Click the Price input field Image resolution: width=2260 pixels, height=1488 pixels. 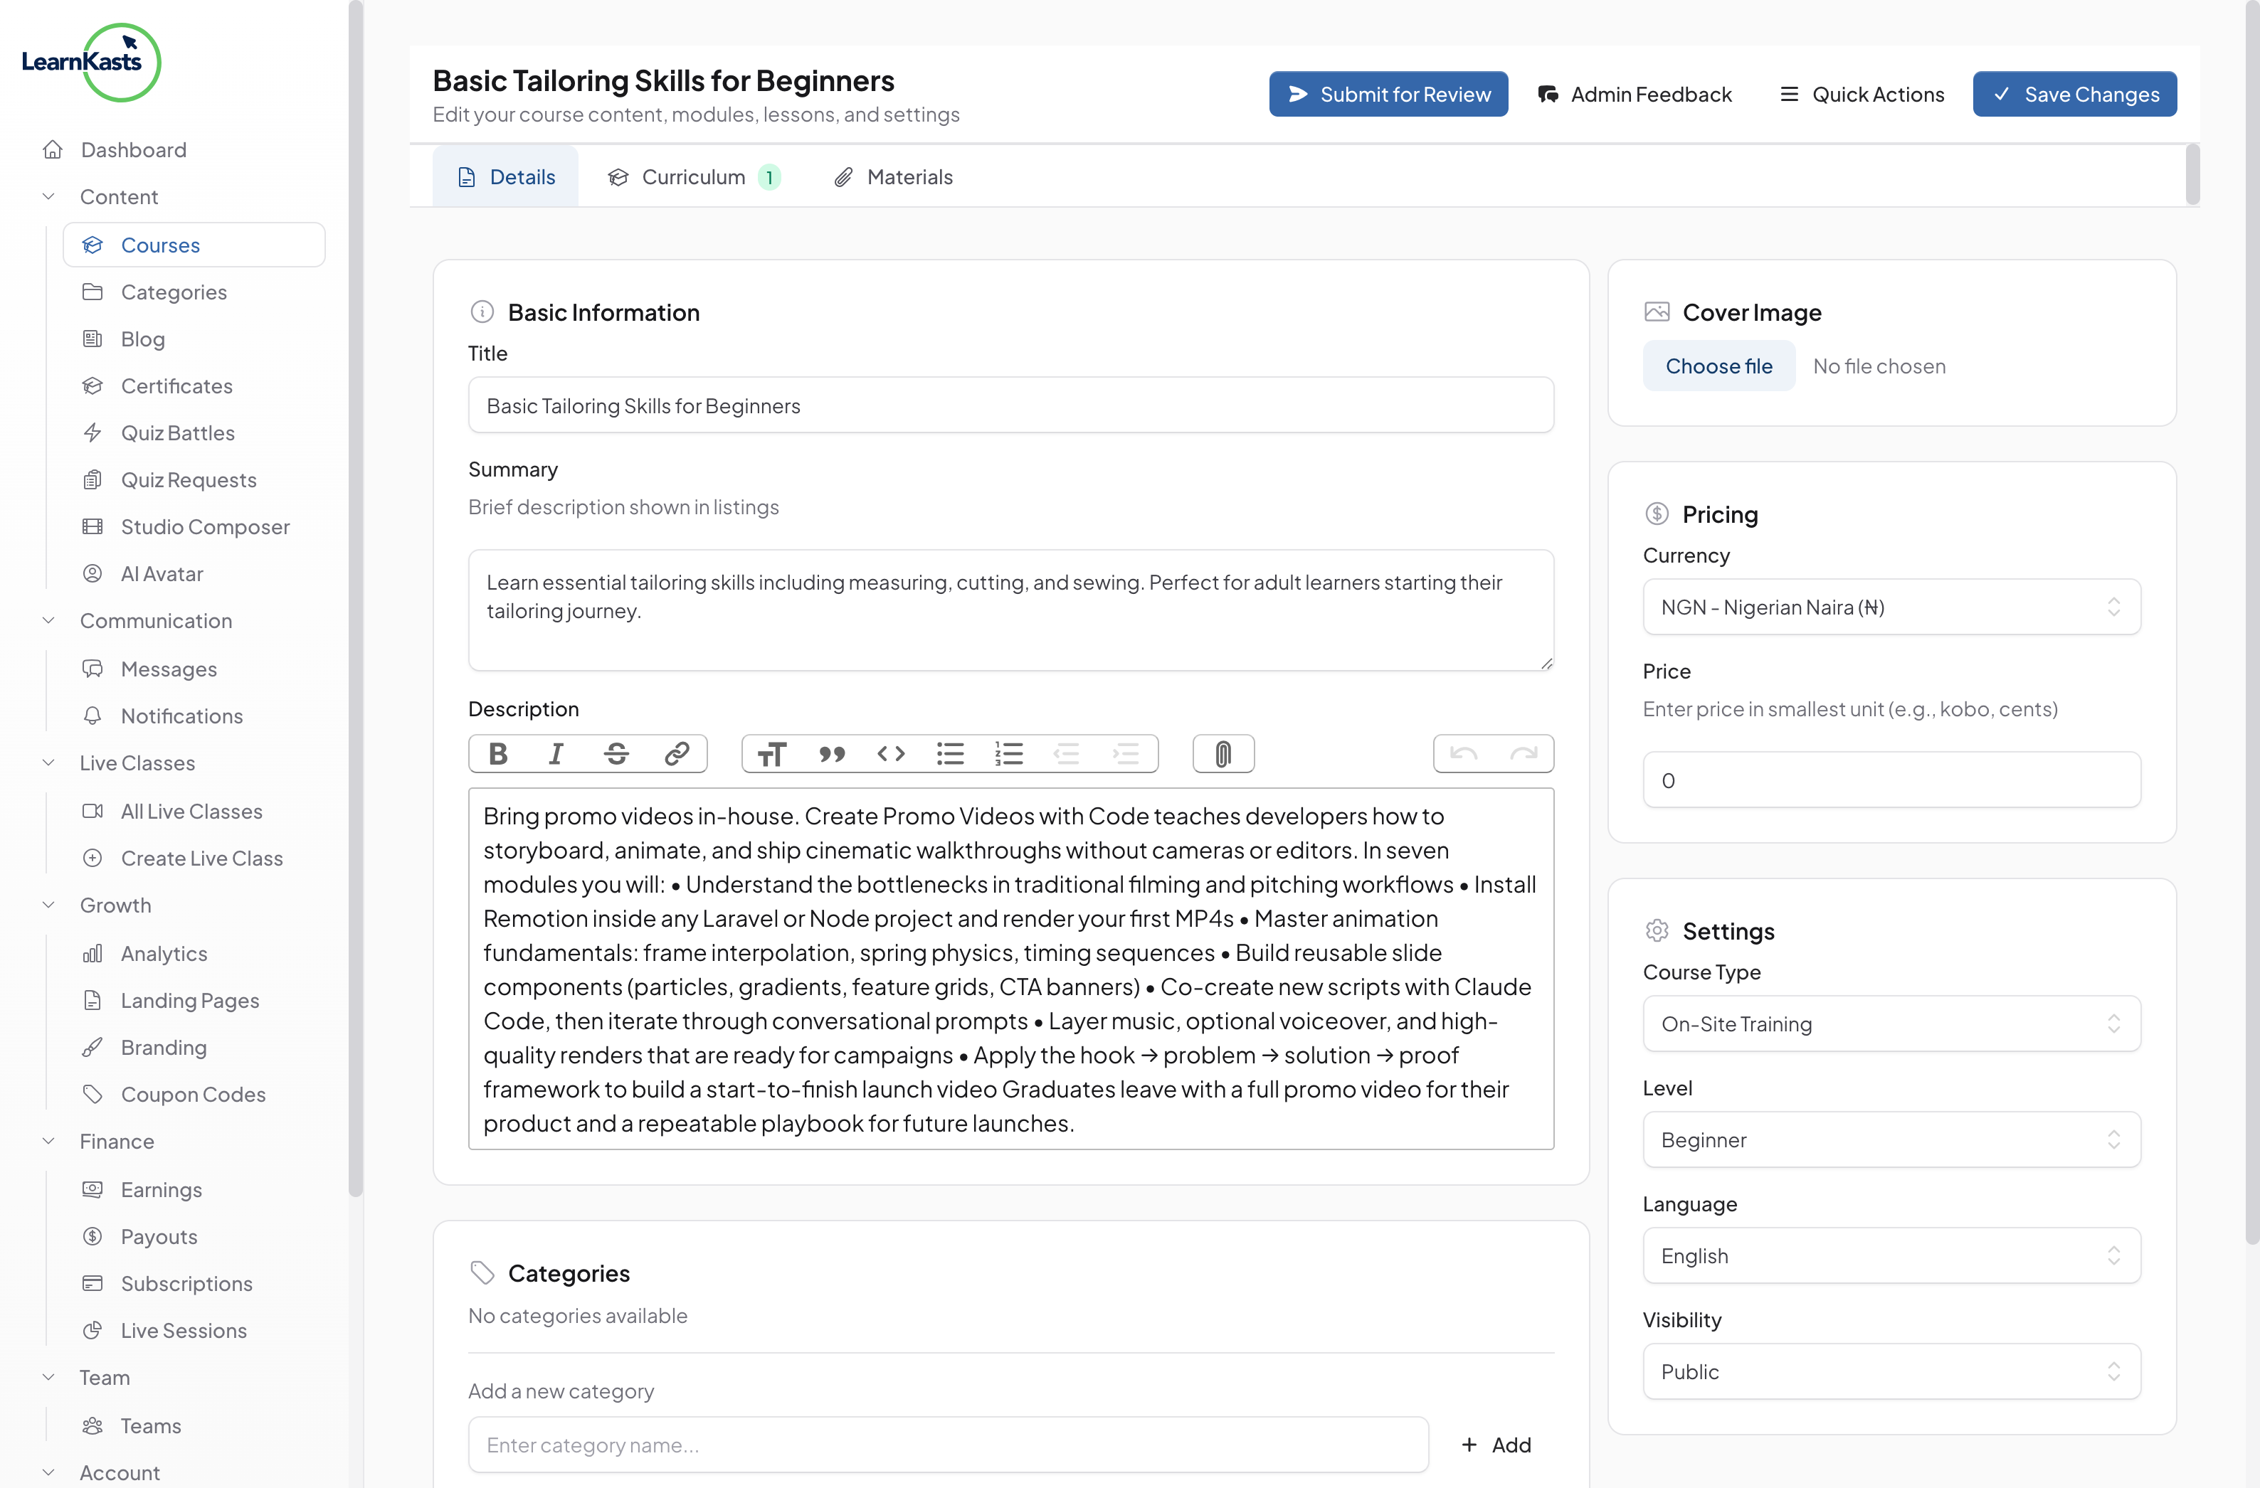(x=1890, y=780)
